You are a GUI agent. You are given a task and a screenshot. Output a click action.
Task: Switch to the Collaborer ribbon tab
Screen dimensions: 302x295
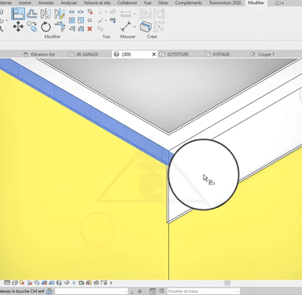(127, 2)
